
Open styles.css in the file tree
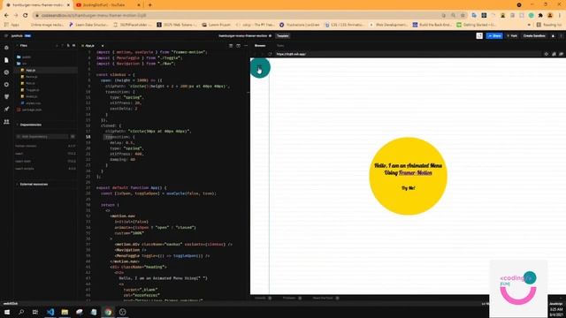(33, 103)
